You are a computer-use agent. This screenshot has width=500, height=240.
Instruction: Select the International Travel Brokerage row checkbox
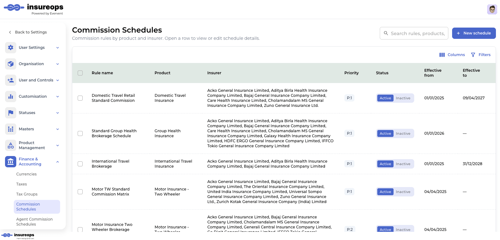pos(80,164)
